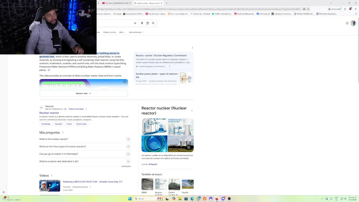Screen dimensions: 359x202
Task: Open the tab list dropdown arrow
Action: click(x=331, y=3)
